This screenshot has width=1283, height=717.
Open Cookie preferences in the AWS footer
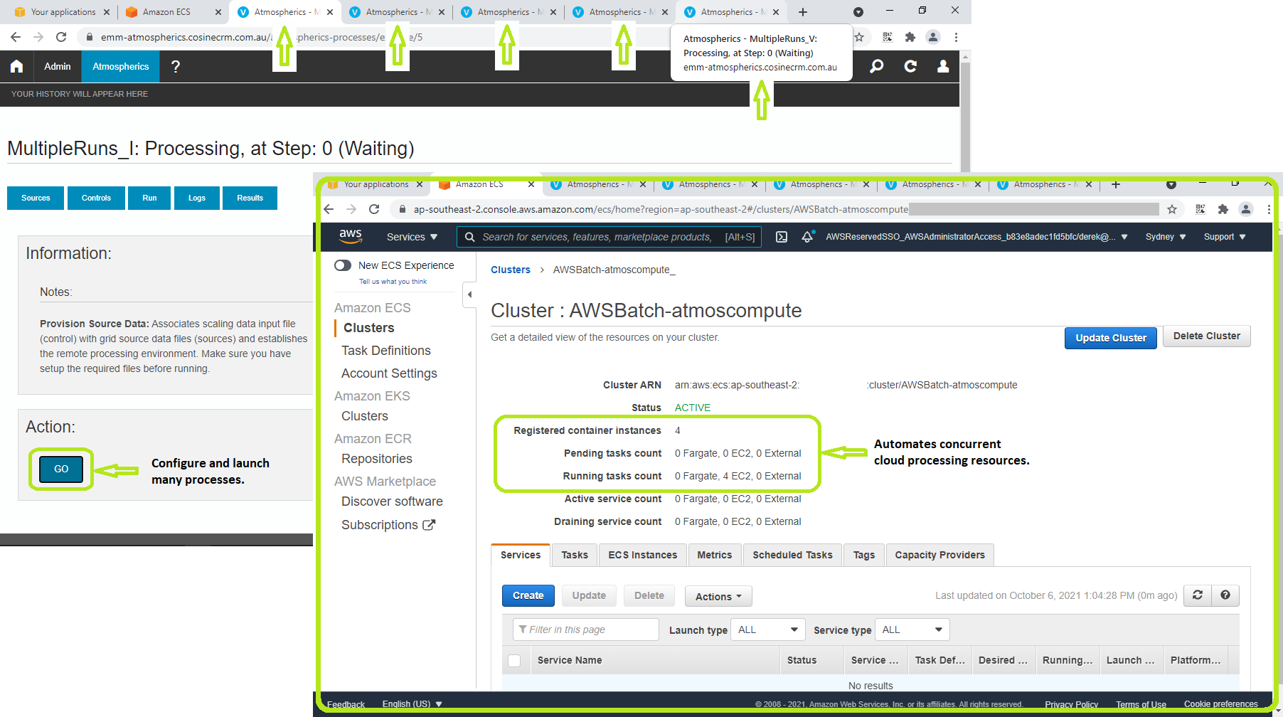(x=1221, y=704)
